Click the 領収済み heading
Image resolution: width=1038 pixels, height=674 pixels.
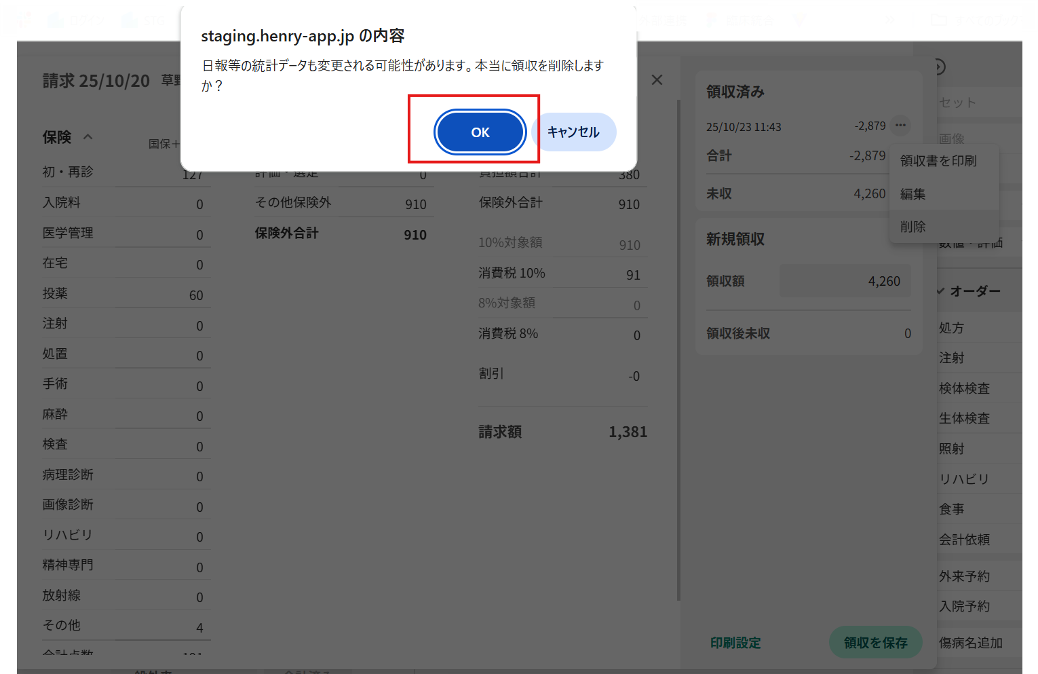pos(735,92)
